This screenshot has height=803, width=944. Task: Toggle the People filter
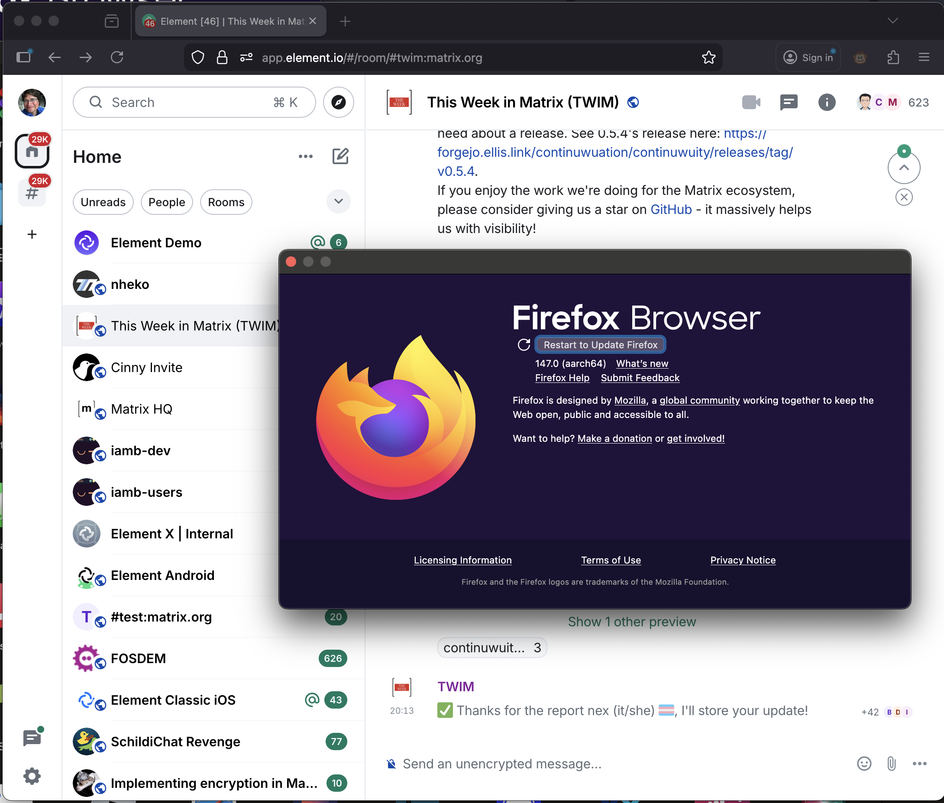tap(167, 202)
